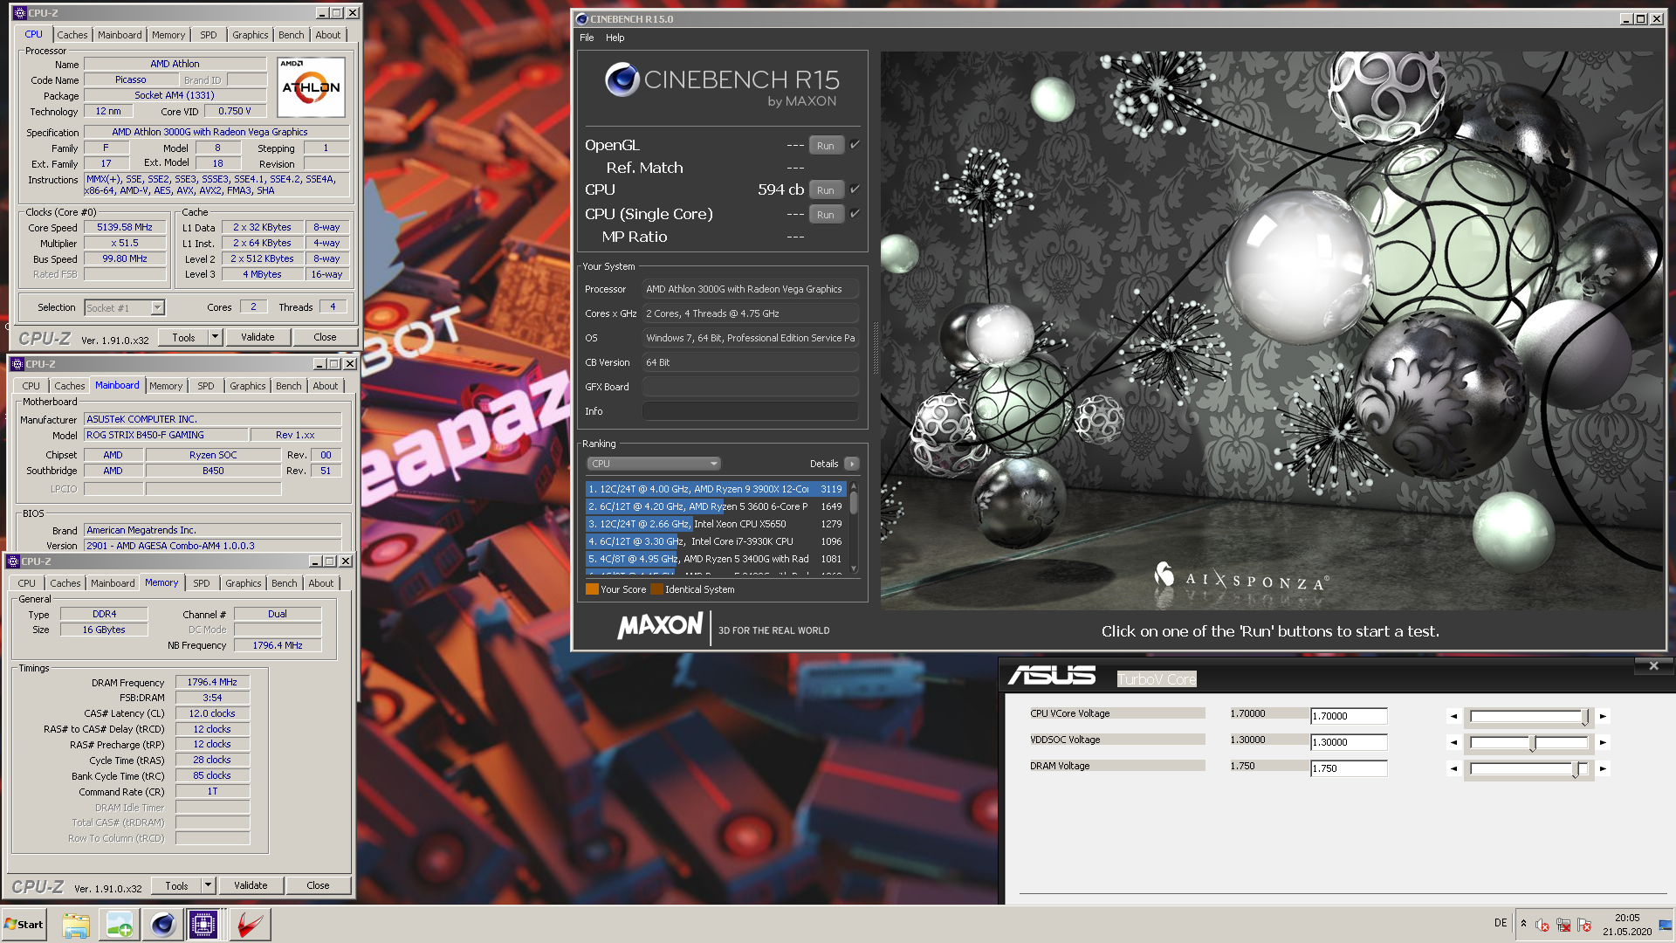1676x943 pixels.
Task: Switch to Caches tab in top CPU-Z
Action: pos(72,35)
